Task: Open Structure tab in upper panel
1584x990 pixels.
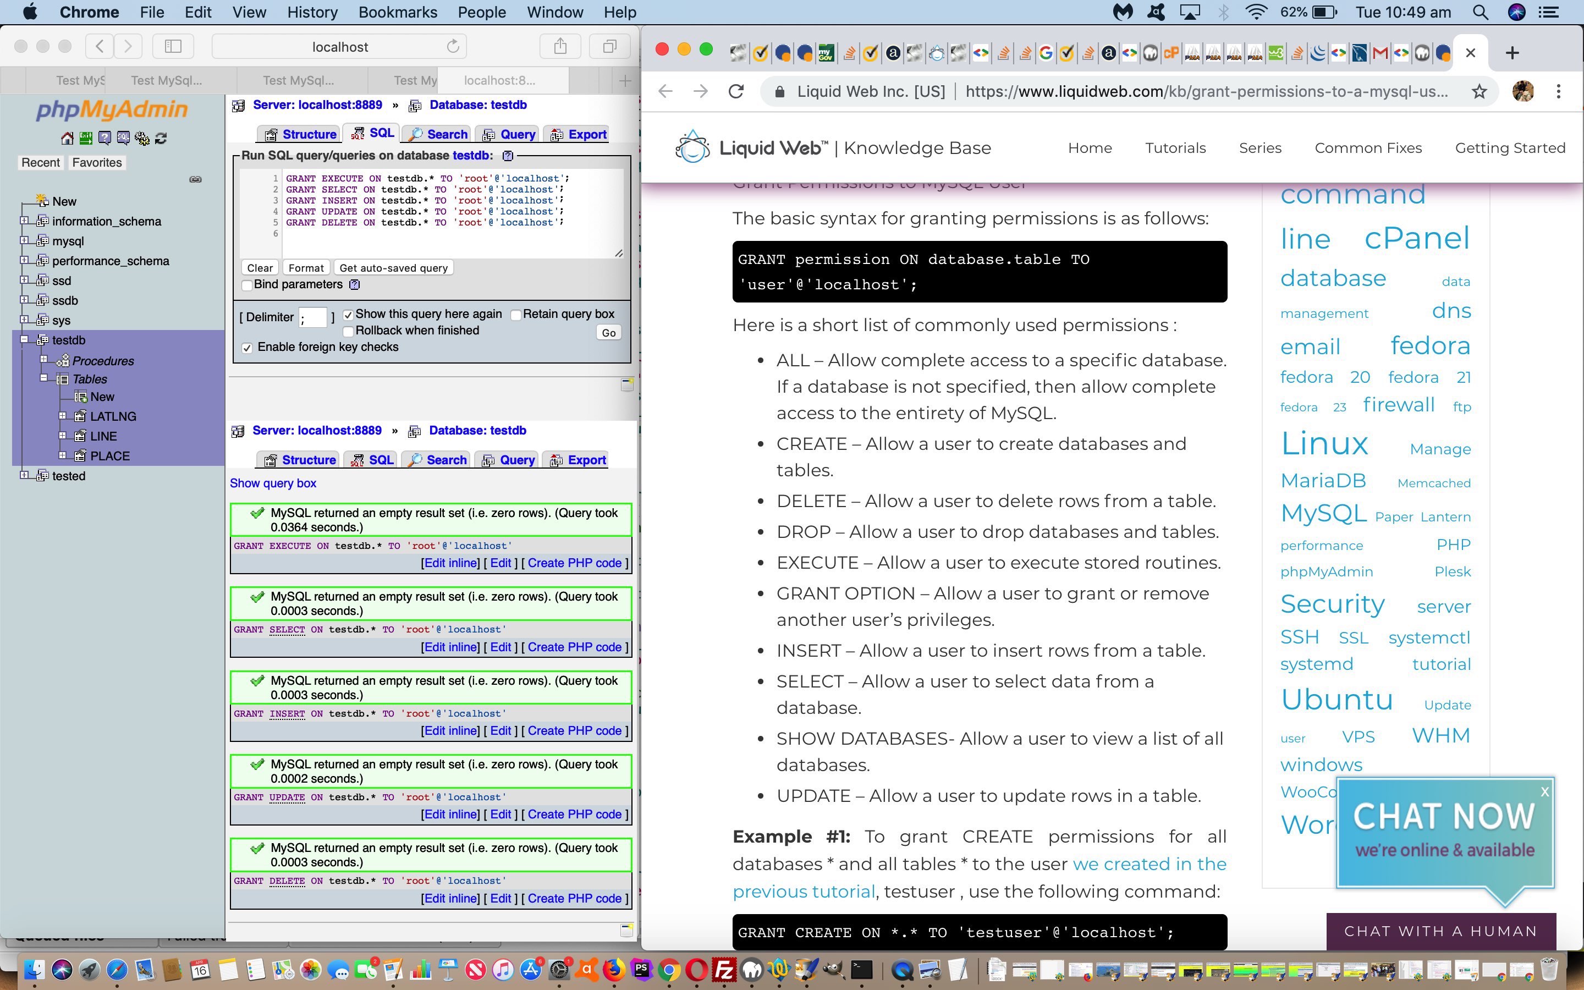Action: (x=300, y=134)
